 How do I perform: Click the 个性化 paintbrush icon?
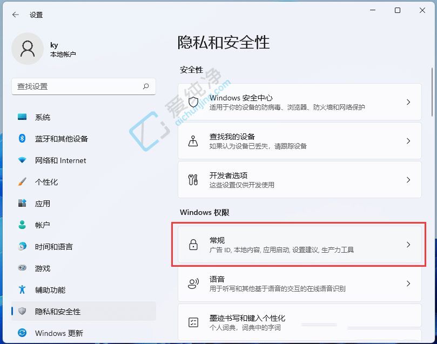point(22,181)
